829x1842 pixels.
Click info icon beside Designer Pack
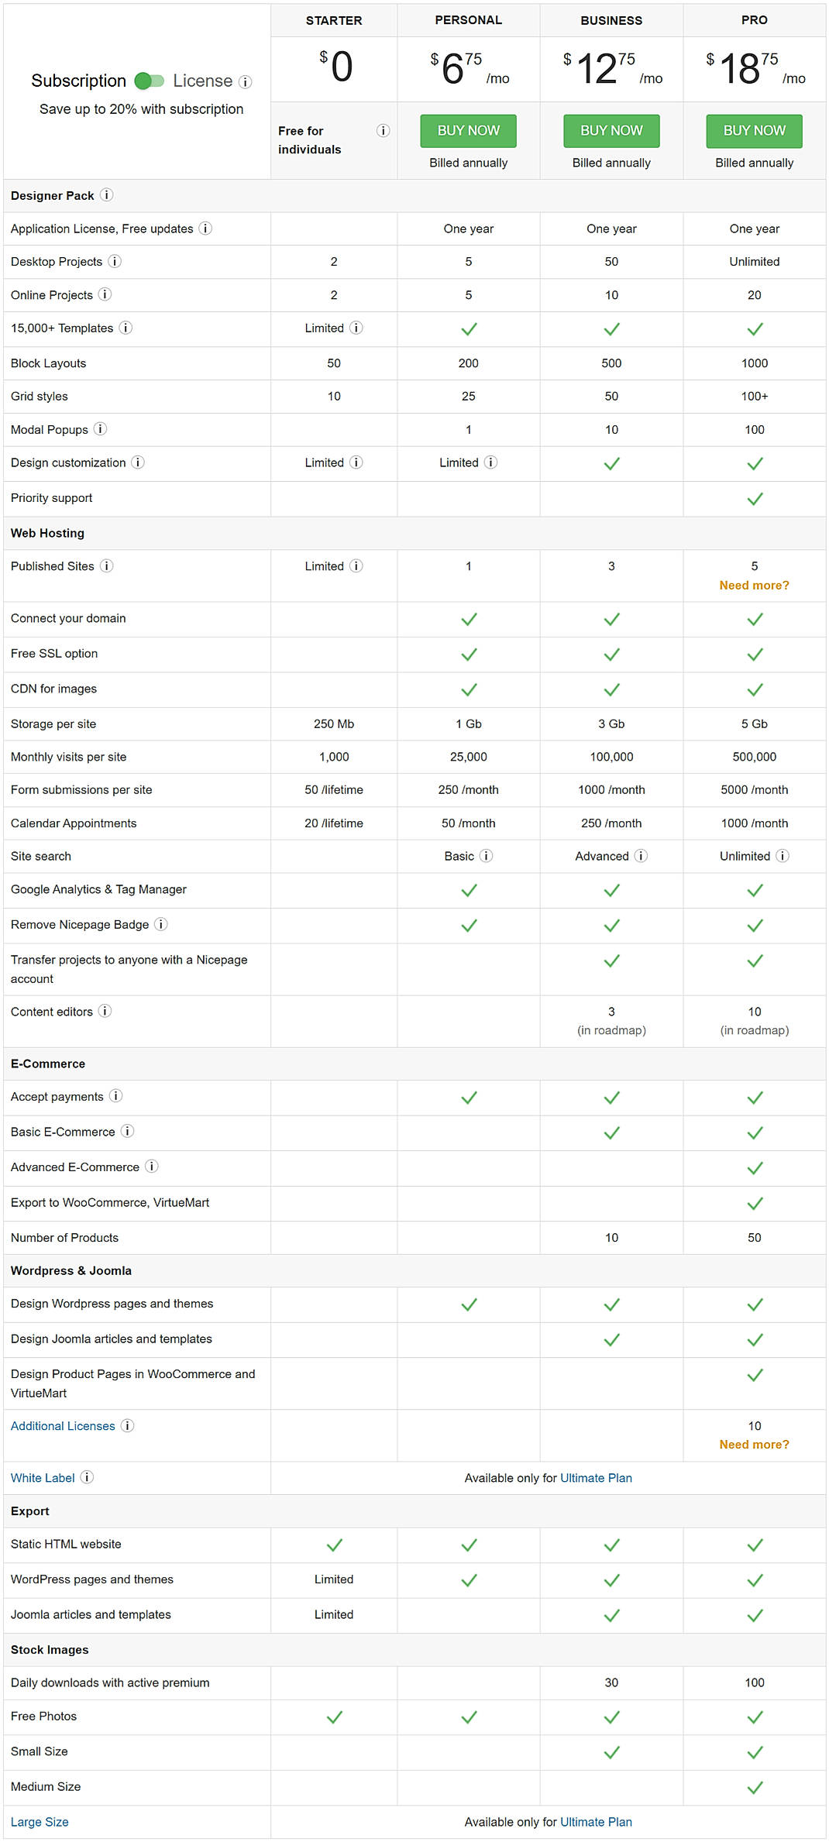[106, 195]
